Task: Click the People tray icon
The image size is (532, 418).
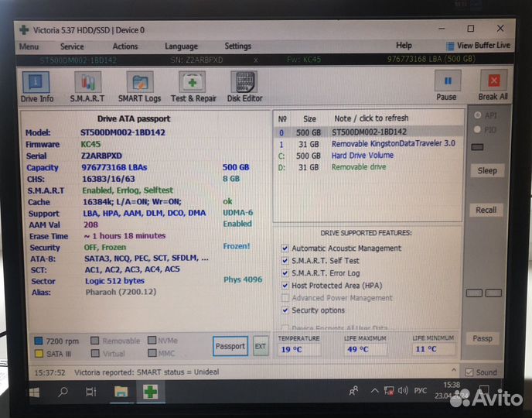Action: click(353, 391)
